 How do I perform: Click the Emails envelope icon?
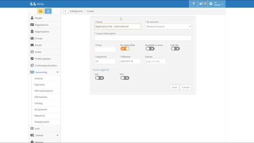click(32, 45)
